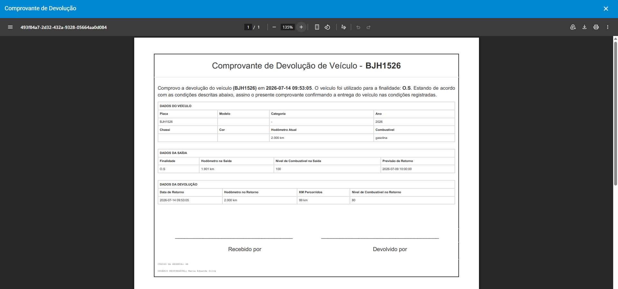
Task: Save the PDF to Google Drive
Action: [x=573, y=27]
